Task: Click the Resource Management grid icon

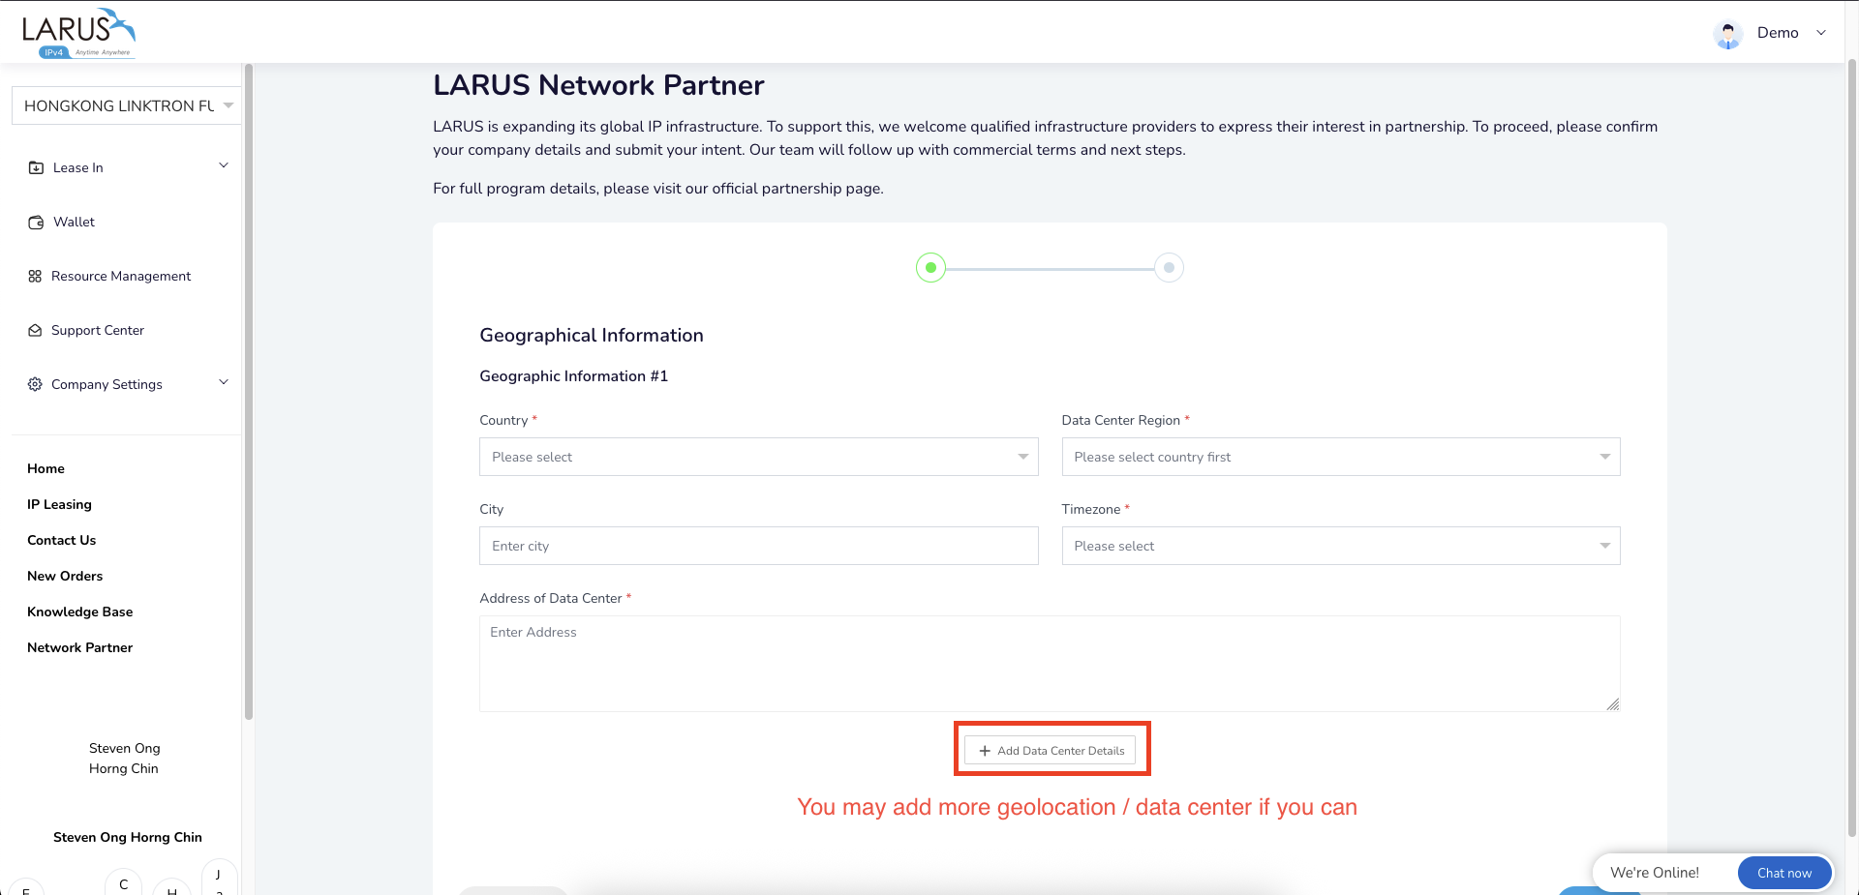Action: [x=35, y=276]
